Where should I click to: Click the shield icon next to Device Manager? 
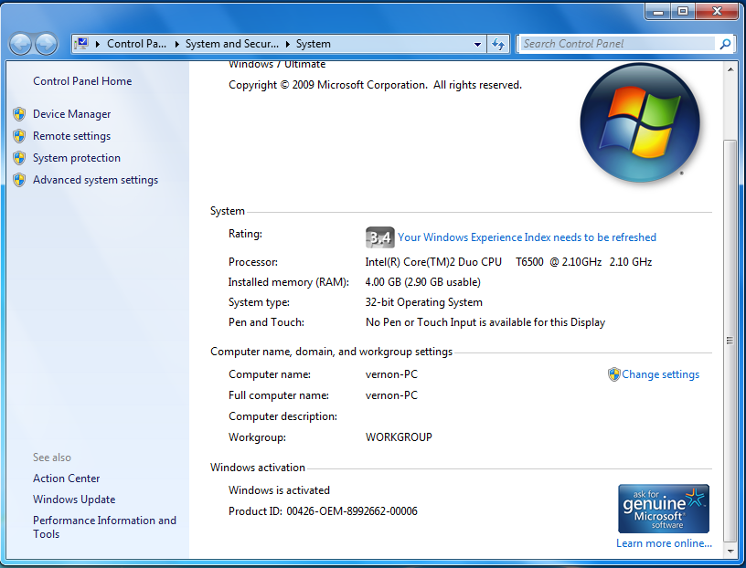[x=19, y=114]
